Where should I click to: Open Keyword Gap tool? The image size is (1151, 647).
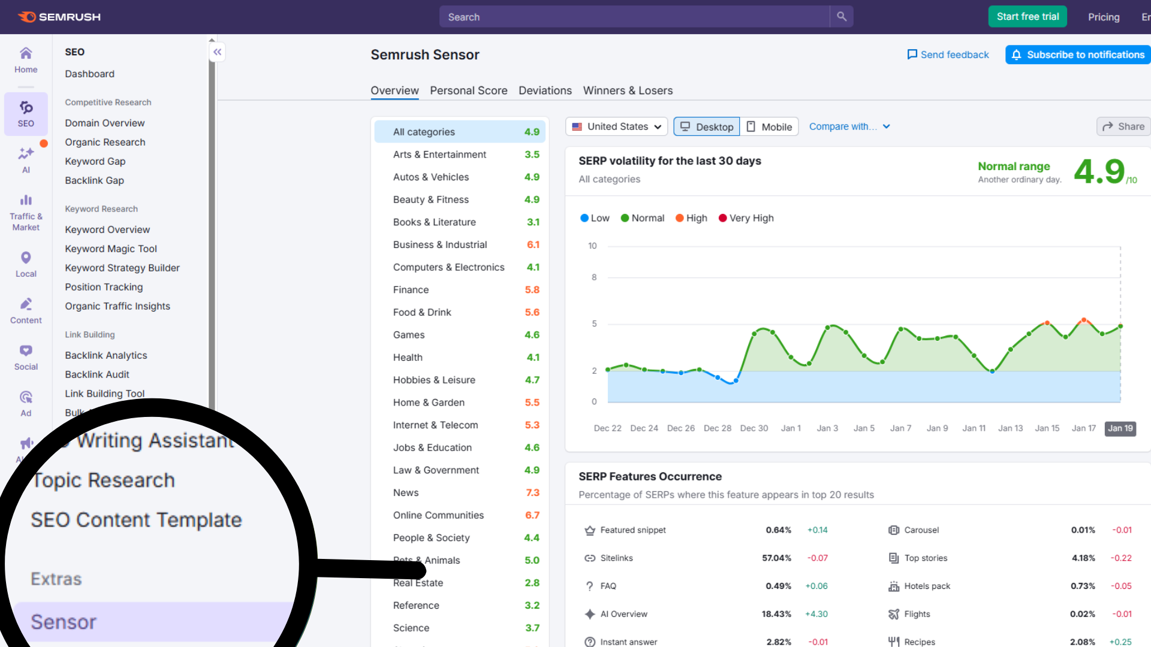tap(95, 161)
